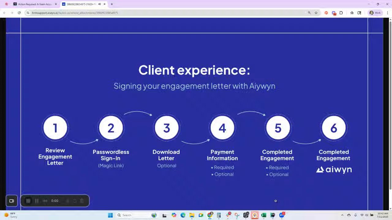Open the OneDrive cloud tray icon

[x=349, y=215]
